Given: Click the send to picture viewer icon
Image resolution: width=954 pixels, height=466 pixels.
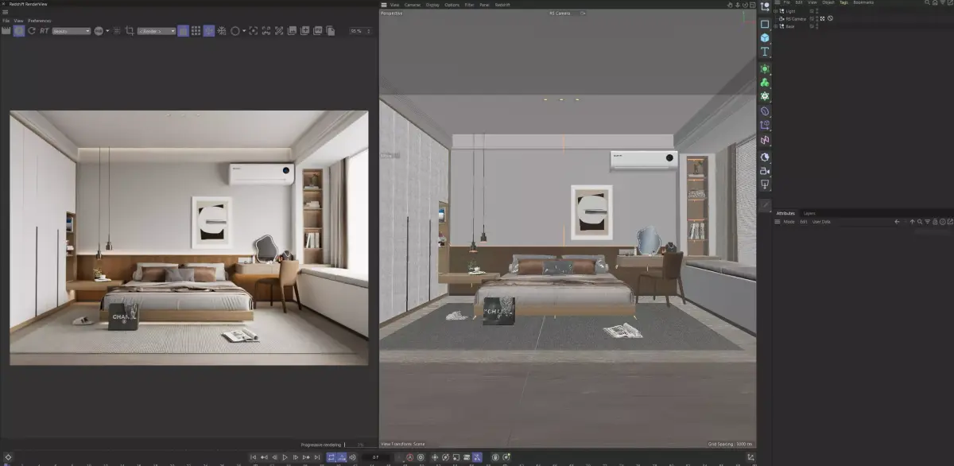Looking at the screenshot, I should point(317,30).
